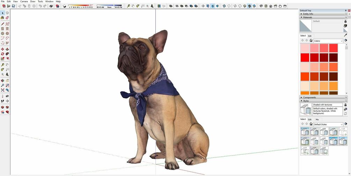Activate the Zoom Extents tool
Screen dimensions: 351x176
tap(2, 90)
